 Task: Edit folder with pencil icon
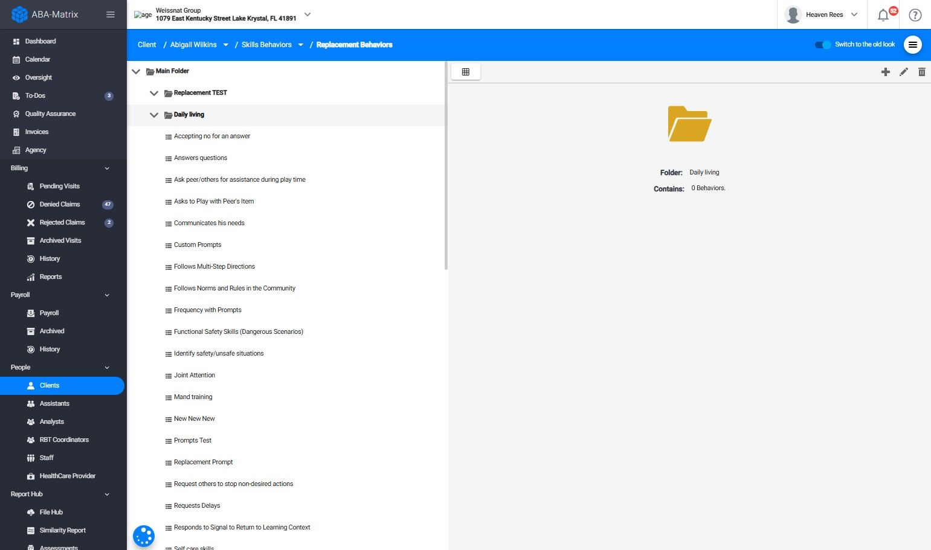(904, 72)
